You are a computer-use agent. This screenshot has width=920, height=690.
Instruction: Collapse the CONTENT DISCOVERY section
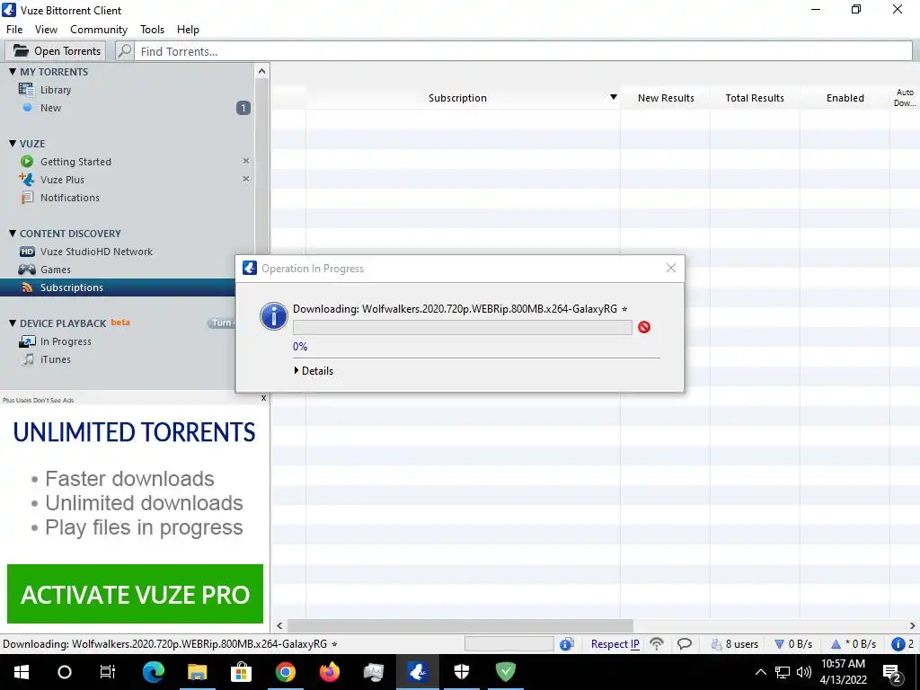[x=13, y=233]
